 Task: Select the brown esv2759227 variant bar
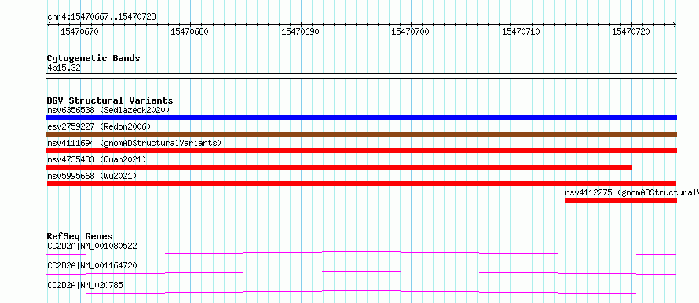coord(361,134)
